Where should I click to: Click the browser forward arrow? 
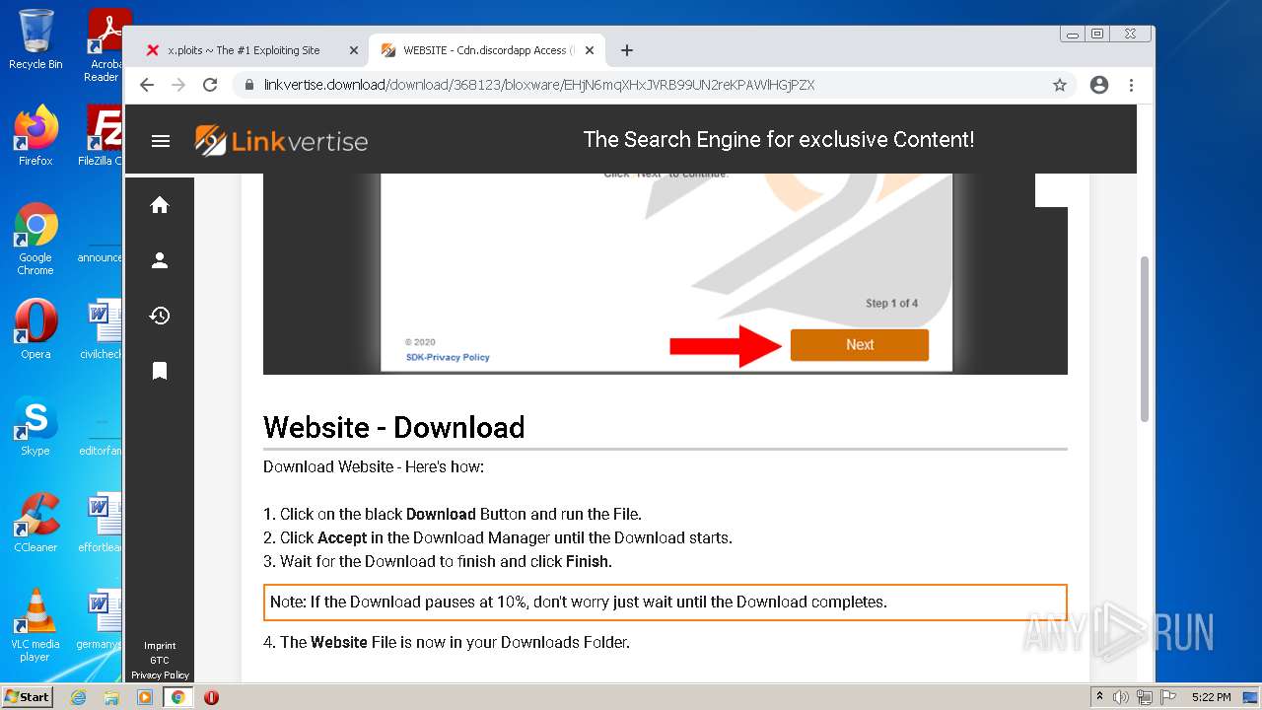[178, 85]
